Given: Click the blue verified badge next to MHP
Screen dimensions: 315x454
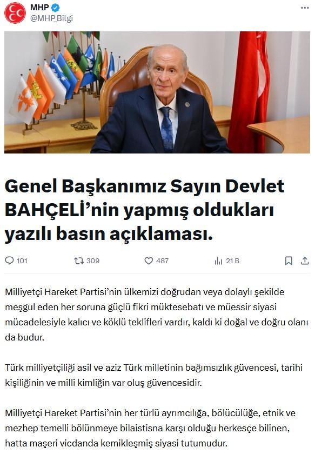Looking at the screenshot, I should 56,8.
